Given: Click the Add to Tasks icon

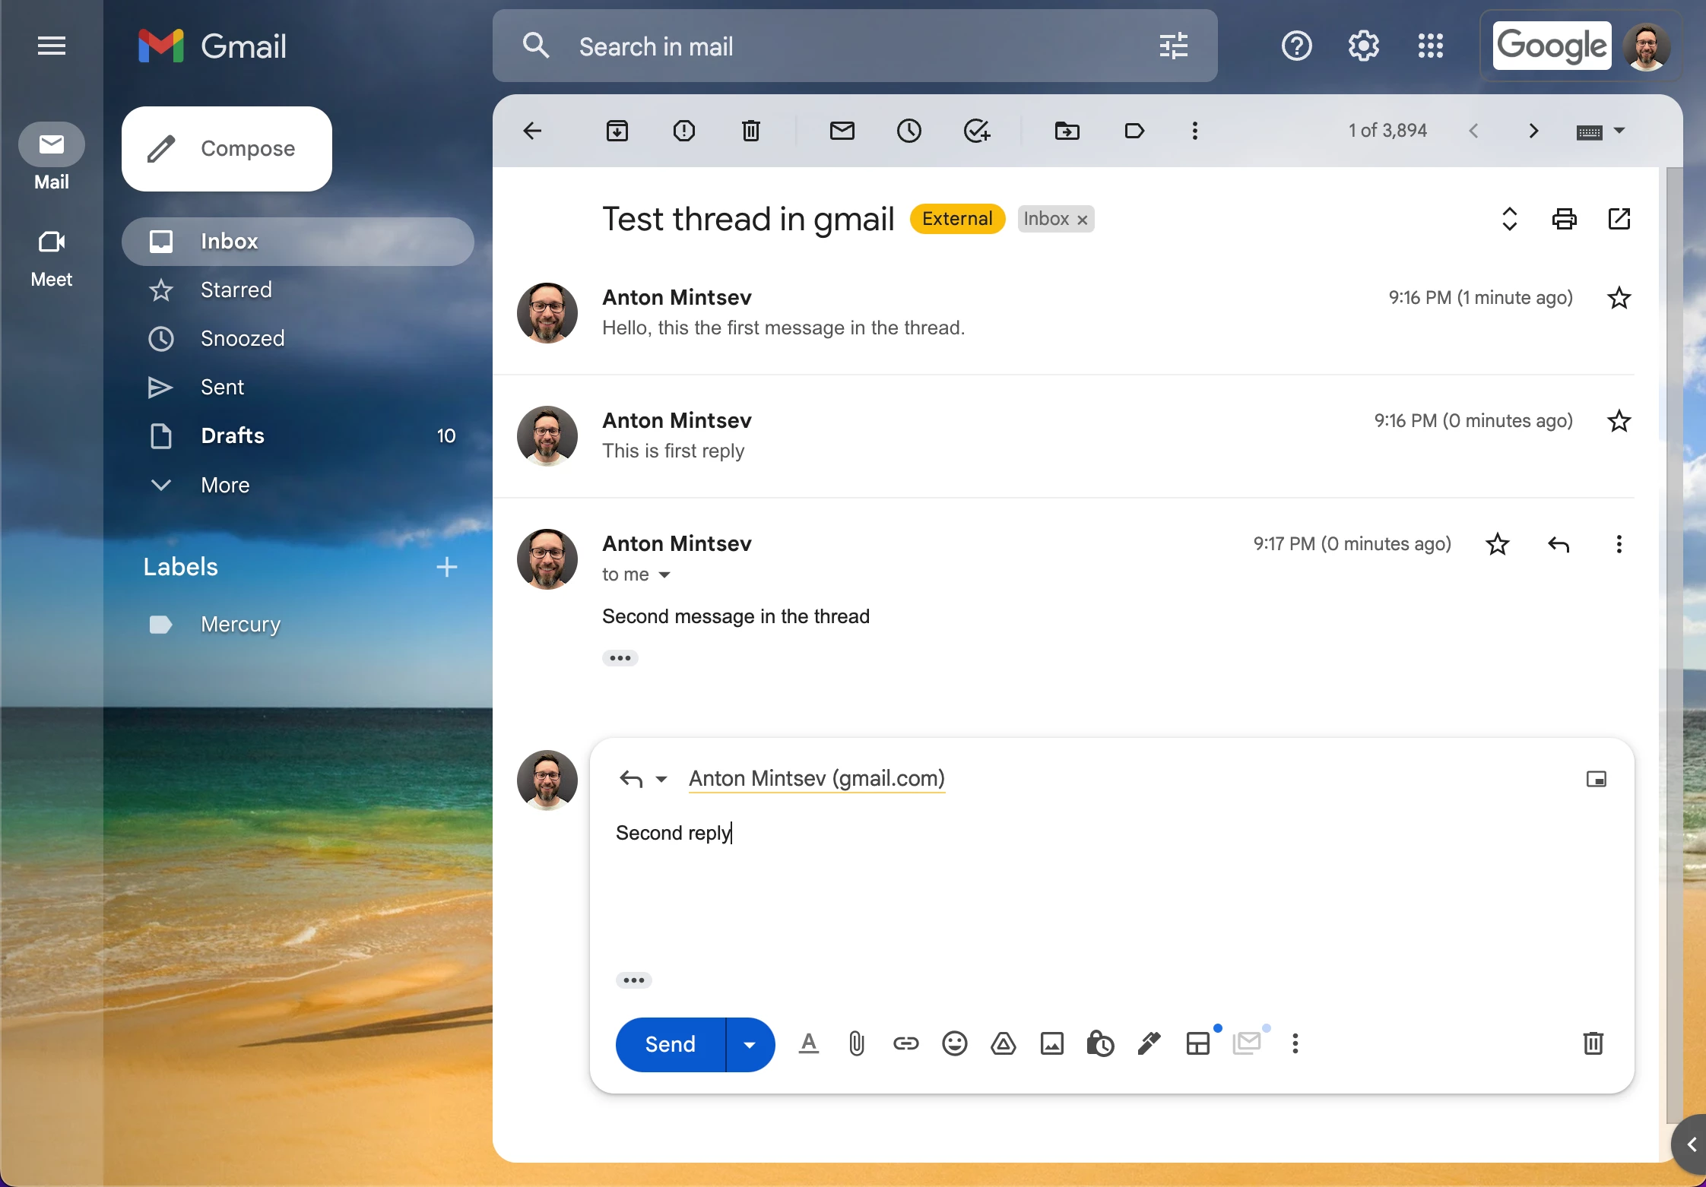Looking at the screenshot, I should tap(976, 131).
